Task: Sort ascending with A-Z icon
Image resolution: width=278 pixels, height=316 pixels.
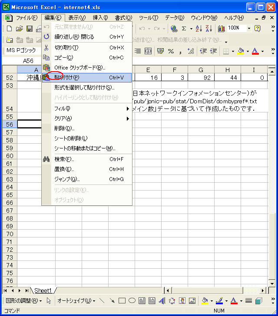Action: [199, 29]
